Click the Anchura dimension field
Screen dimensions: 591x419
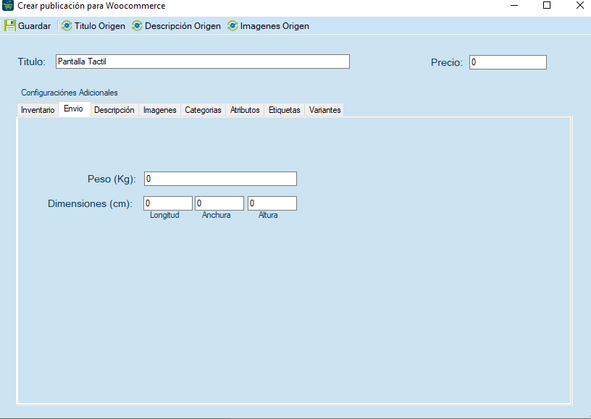219,203
